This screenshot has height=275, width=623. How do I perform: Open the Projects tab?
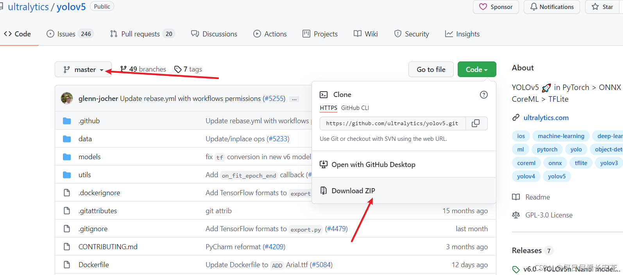point(320,34)
